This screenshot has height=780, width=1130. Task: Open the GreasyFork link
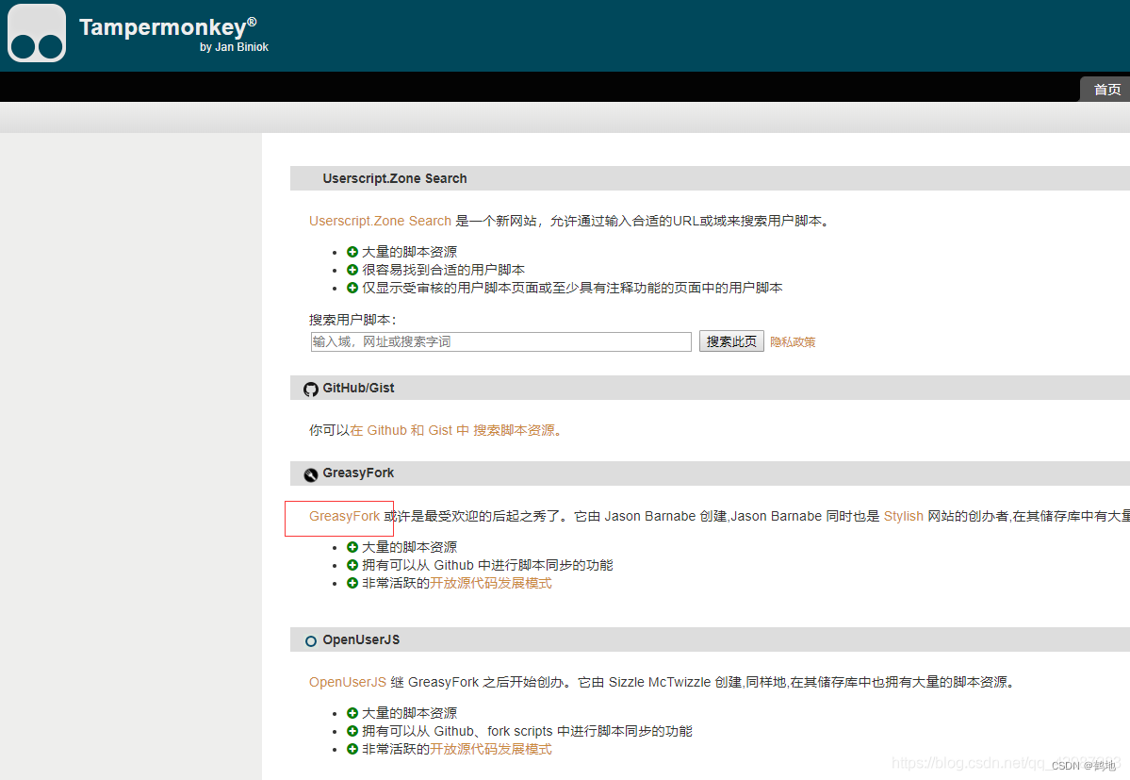tap(345, 516)
